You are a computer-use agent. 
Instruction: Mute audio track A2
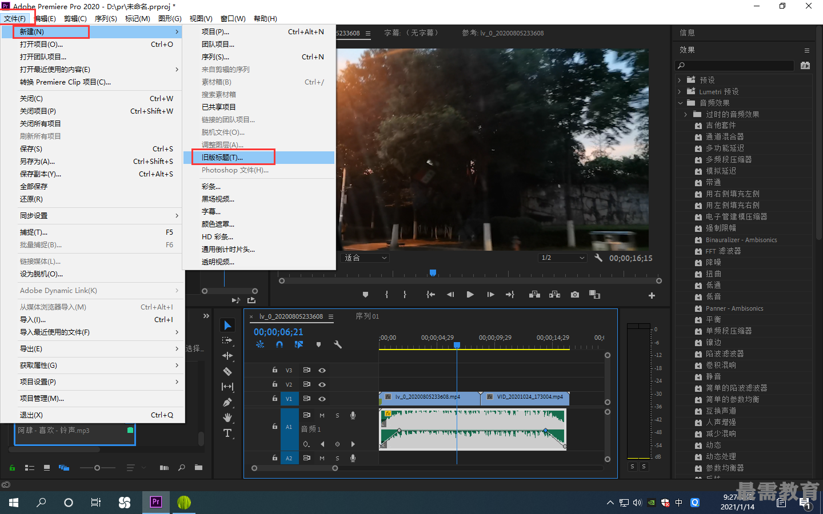click(322, 458)
